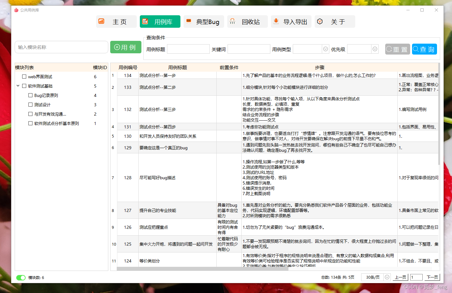Open the 关于 about tab
This screenshot has height=293, width=452.
[x=335, y=22]
